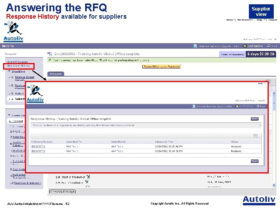Image resolution: width=280 pixels, height=210 pixels.
Task: Open the response with Accepted status
Action: [x=38, y=147]
